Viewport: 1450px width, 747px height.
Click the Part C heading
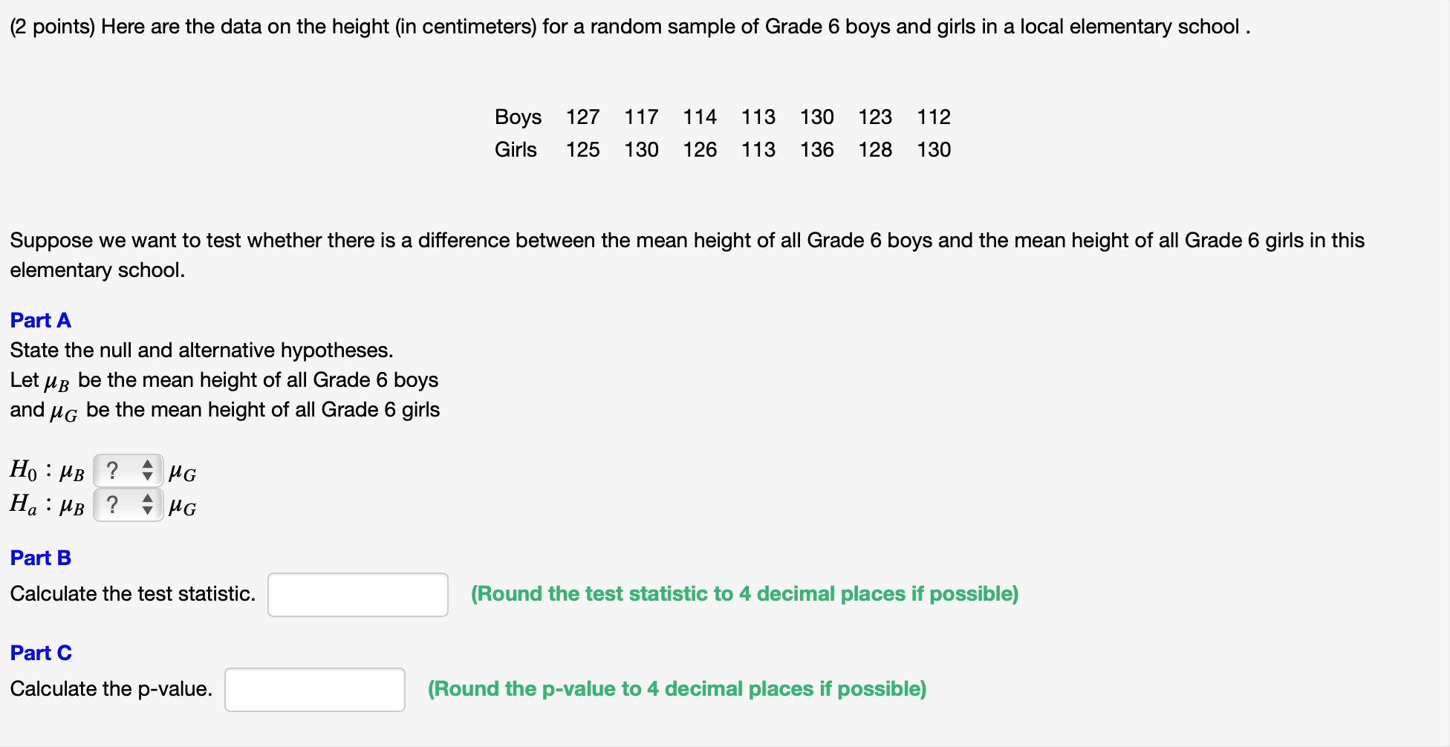[x=40, y=653]
